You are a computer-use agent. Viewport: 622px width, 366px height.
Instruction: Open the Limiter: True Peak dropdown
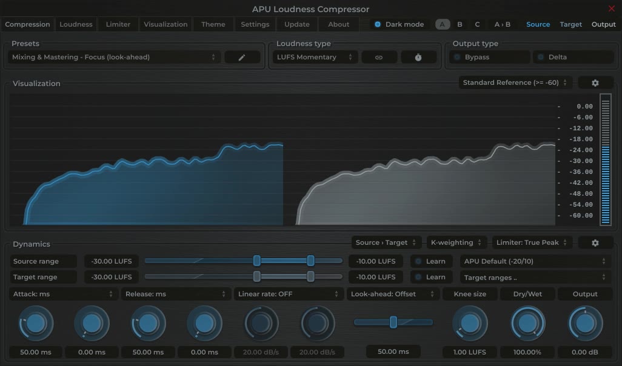pos(532,242)
